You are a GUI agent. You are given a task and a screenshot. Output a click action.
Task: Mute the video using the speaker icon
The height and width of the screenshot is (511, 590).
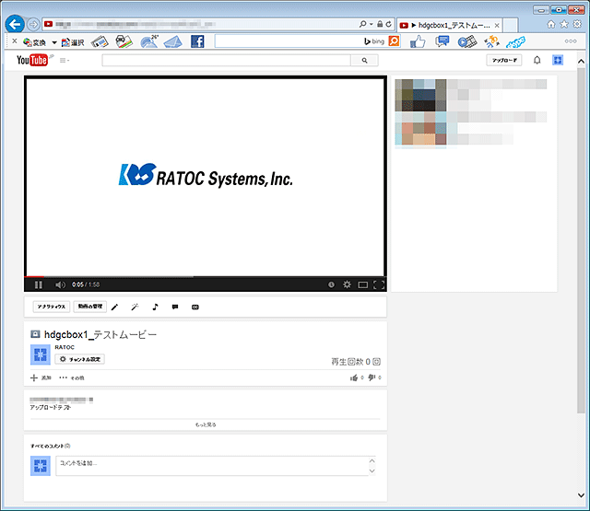pos(60,285)
